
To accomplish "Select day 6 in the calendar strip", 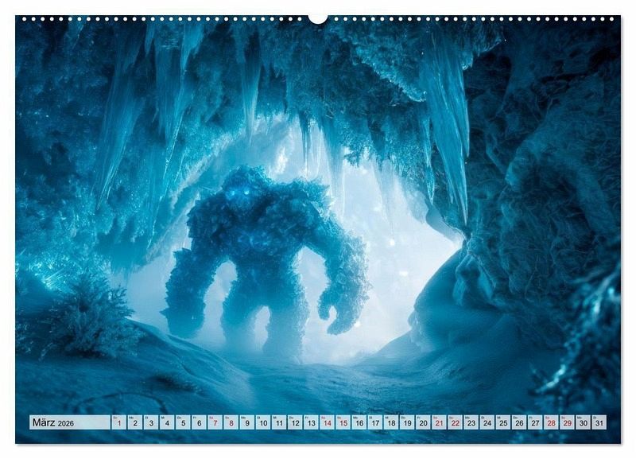I will 200,422.
